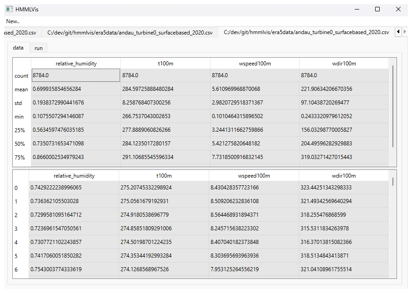Click the lower data table vertical scrollbar

click(x=393, y=182)
